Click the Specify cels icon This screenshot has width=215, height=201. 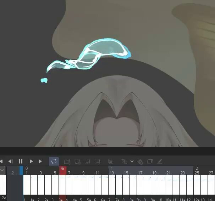(x=87, y=161)
